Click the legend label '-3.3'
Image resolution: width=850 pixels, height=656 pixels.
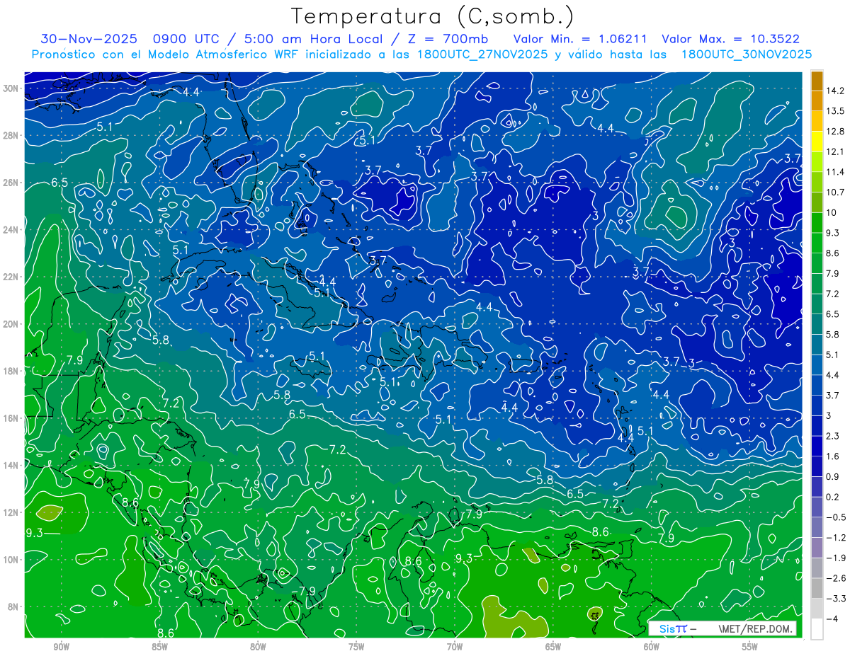836,599
